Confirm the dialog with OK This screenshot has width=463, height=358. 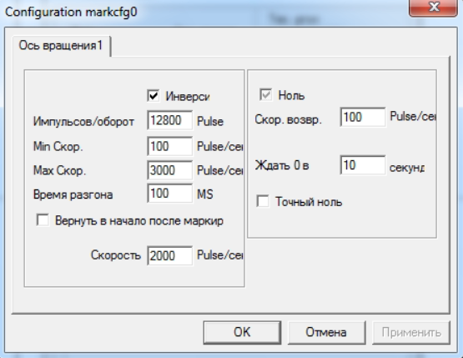(242, 332)
